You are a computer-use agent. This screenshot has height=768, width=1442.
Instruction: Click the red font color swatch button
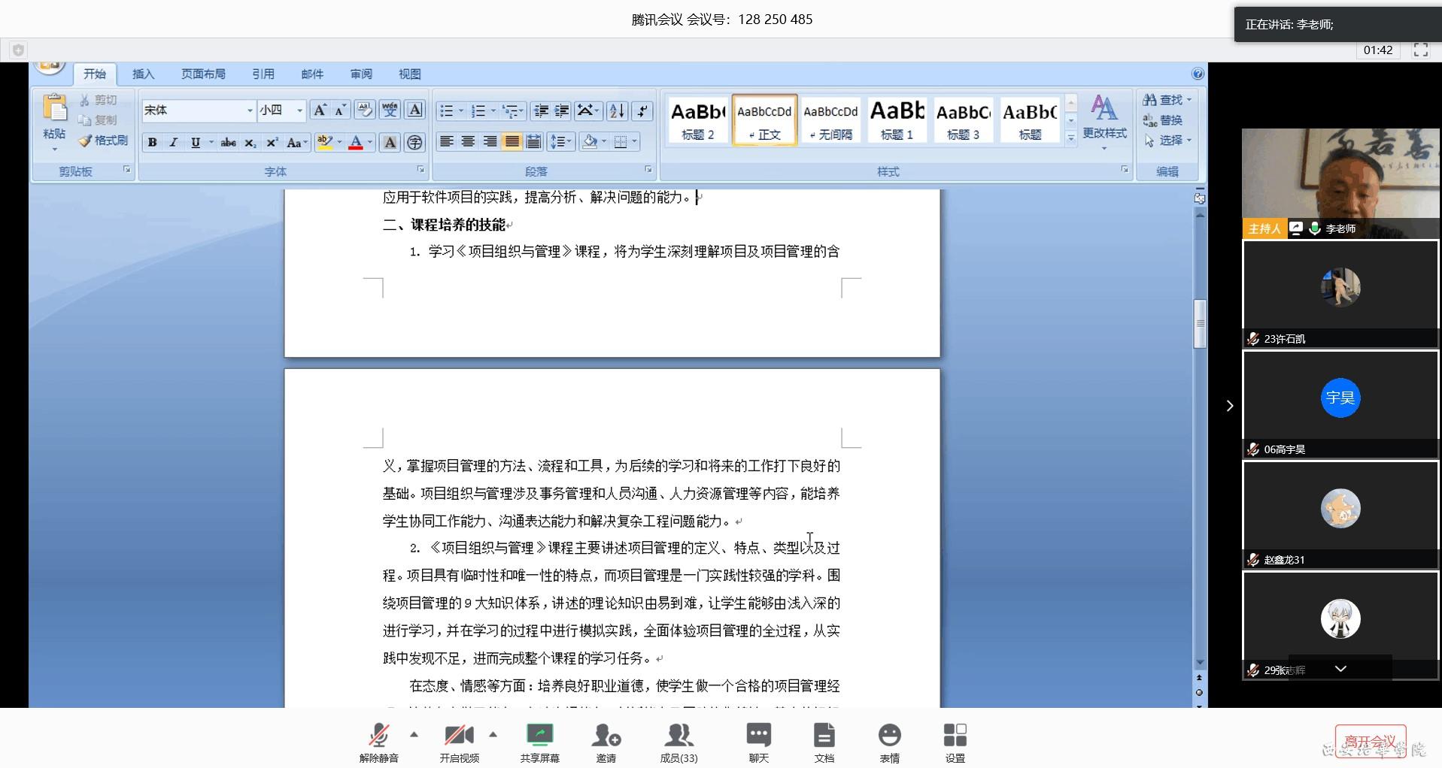click(x=356, y=142)
